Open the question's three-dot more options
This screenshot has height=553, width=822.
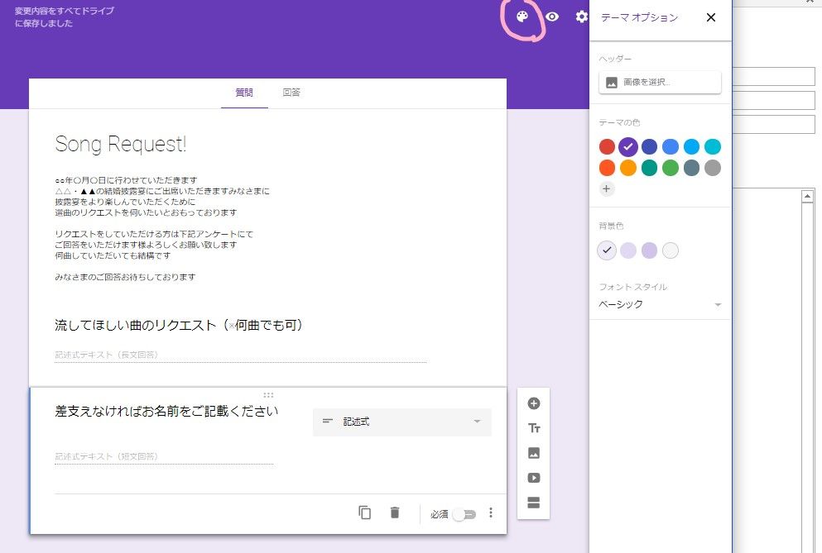click(x=491, y=512)
